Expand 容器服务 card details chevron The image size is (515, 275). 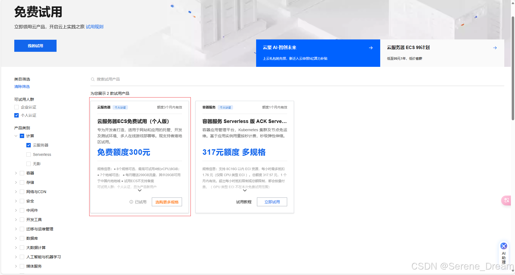coord(245,190)
